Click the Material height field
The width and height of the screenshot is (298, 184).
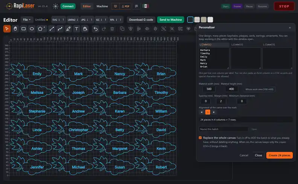231,89
